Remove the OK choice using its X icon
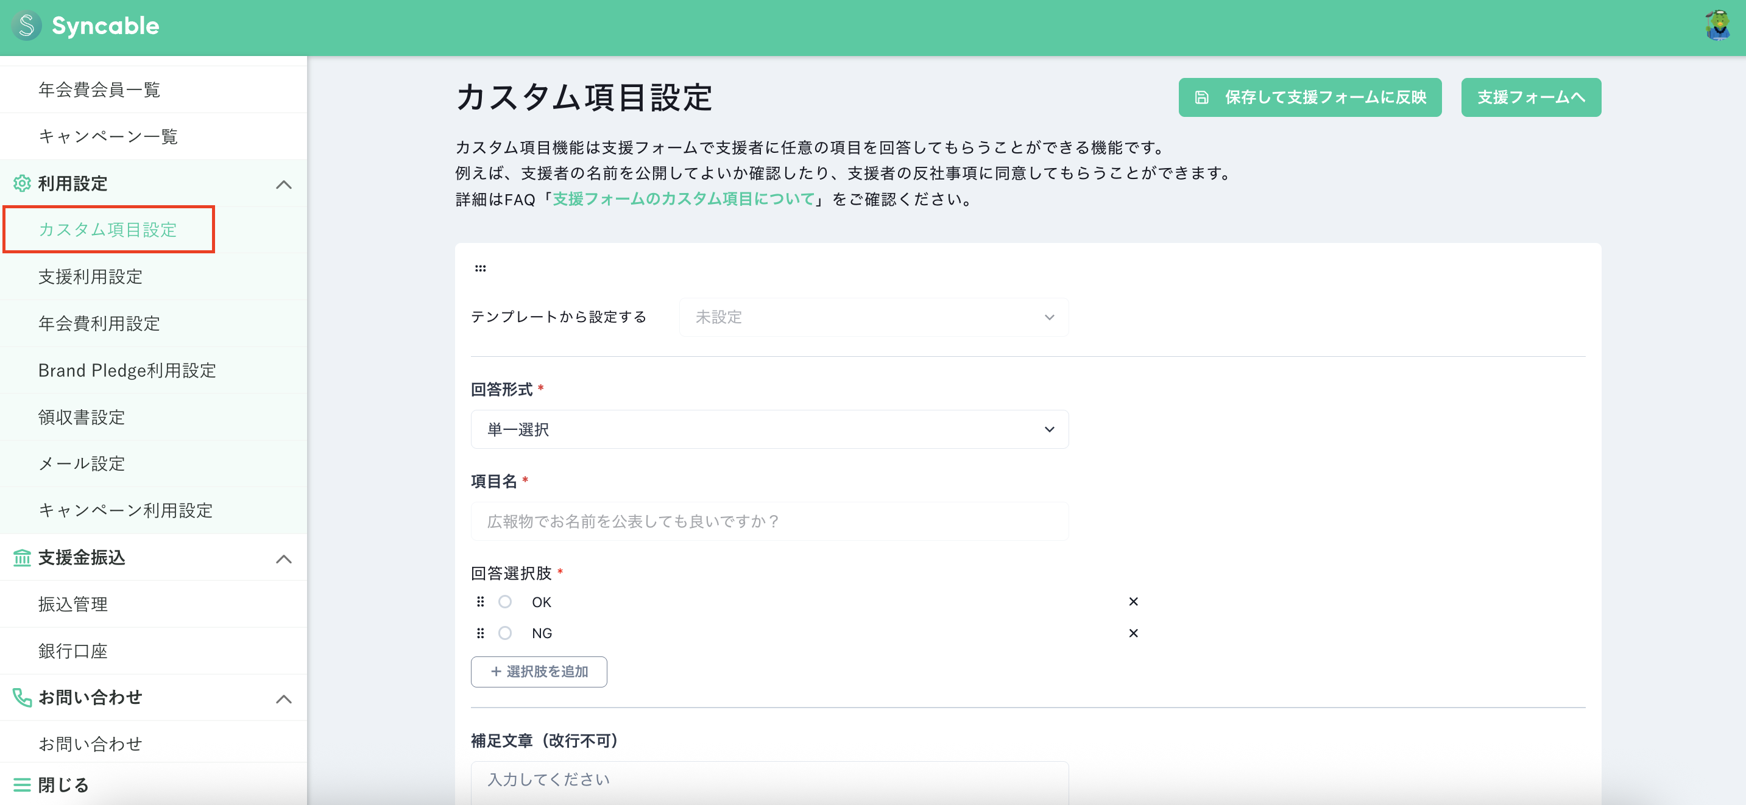1746x805 pixels. click(x=1133, y=601)
